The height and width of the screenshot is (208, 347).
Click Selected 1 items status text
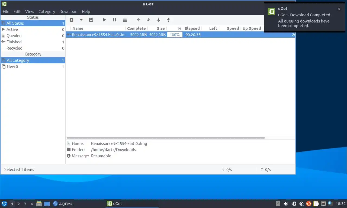(19, 170)
